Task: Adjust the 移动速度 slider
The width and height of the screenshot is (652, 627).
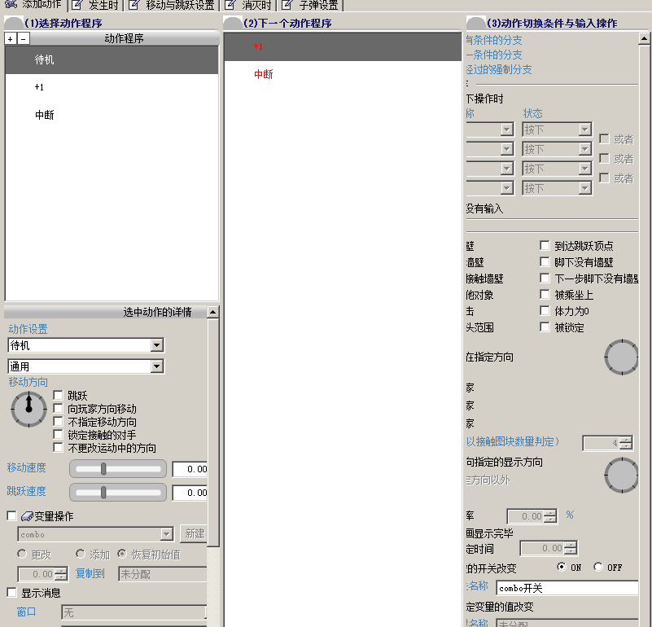Action: [118, 469]
